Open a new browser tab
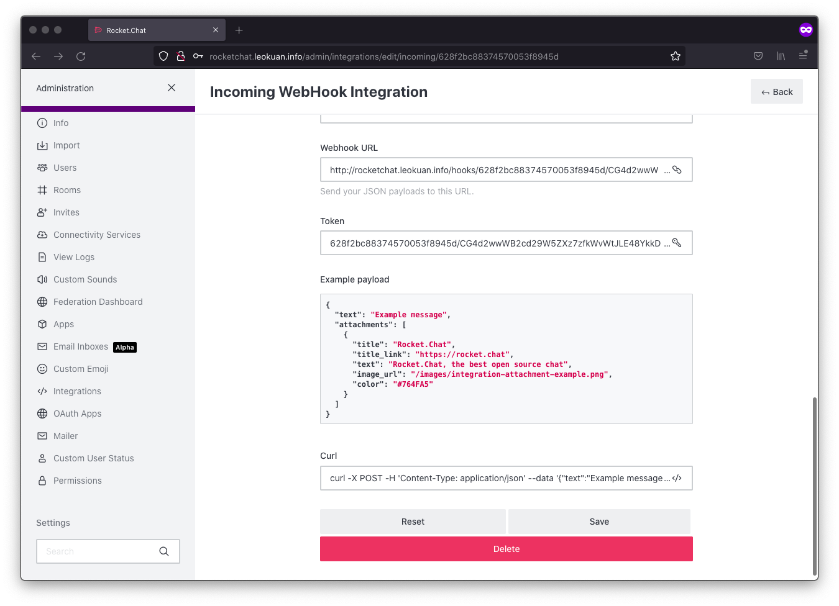The height and width of the screenshot is (606, 839). pos(239,30)
